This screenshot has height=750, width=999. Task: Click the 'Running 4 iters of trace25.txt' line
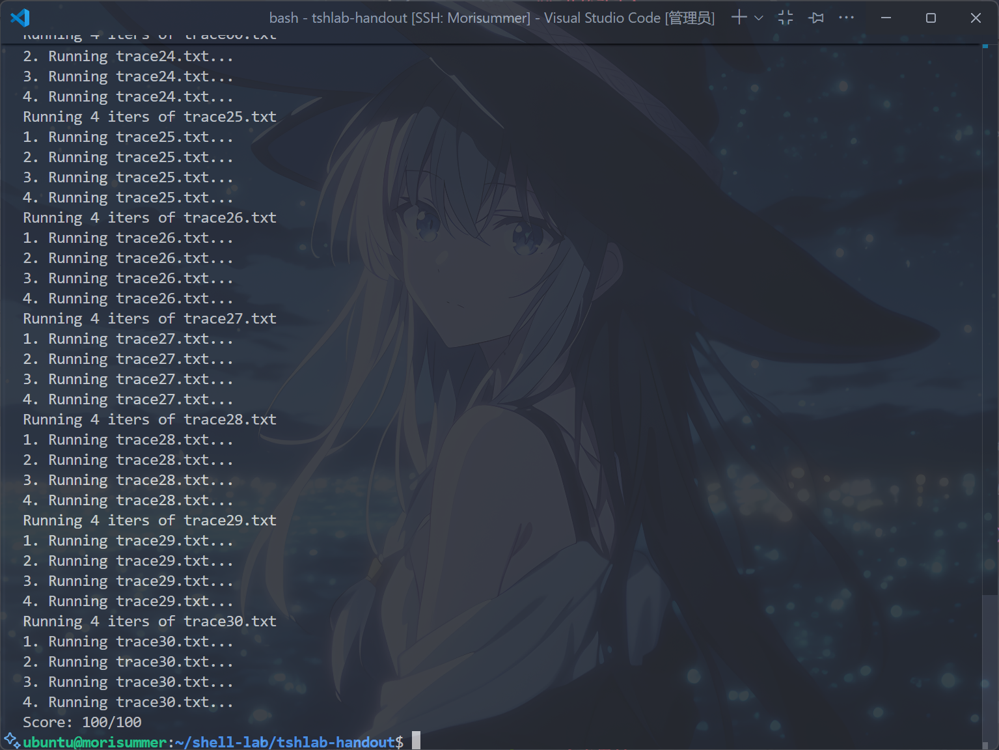pos(150,117)
